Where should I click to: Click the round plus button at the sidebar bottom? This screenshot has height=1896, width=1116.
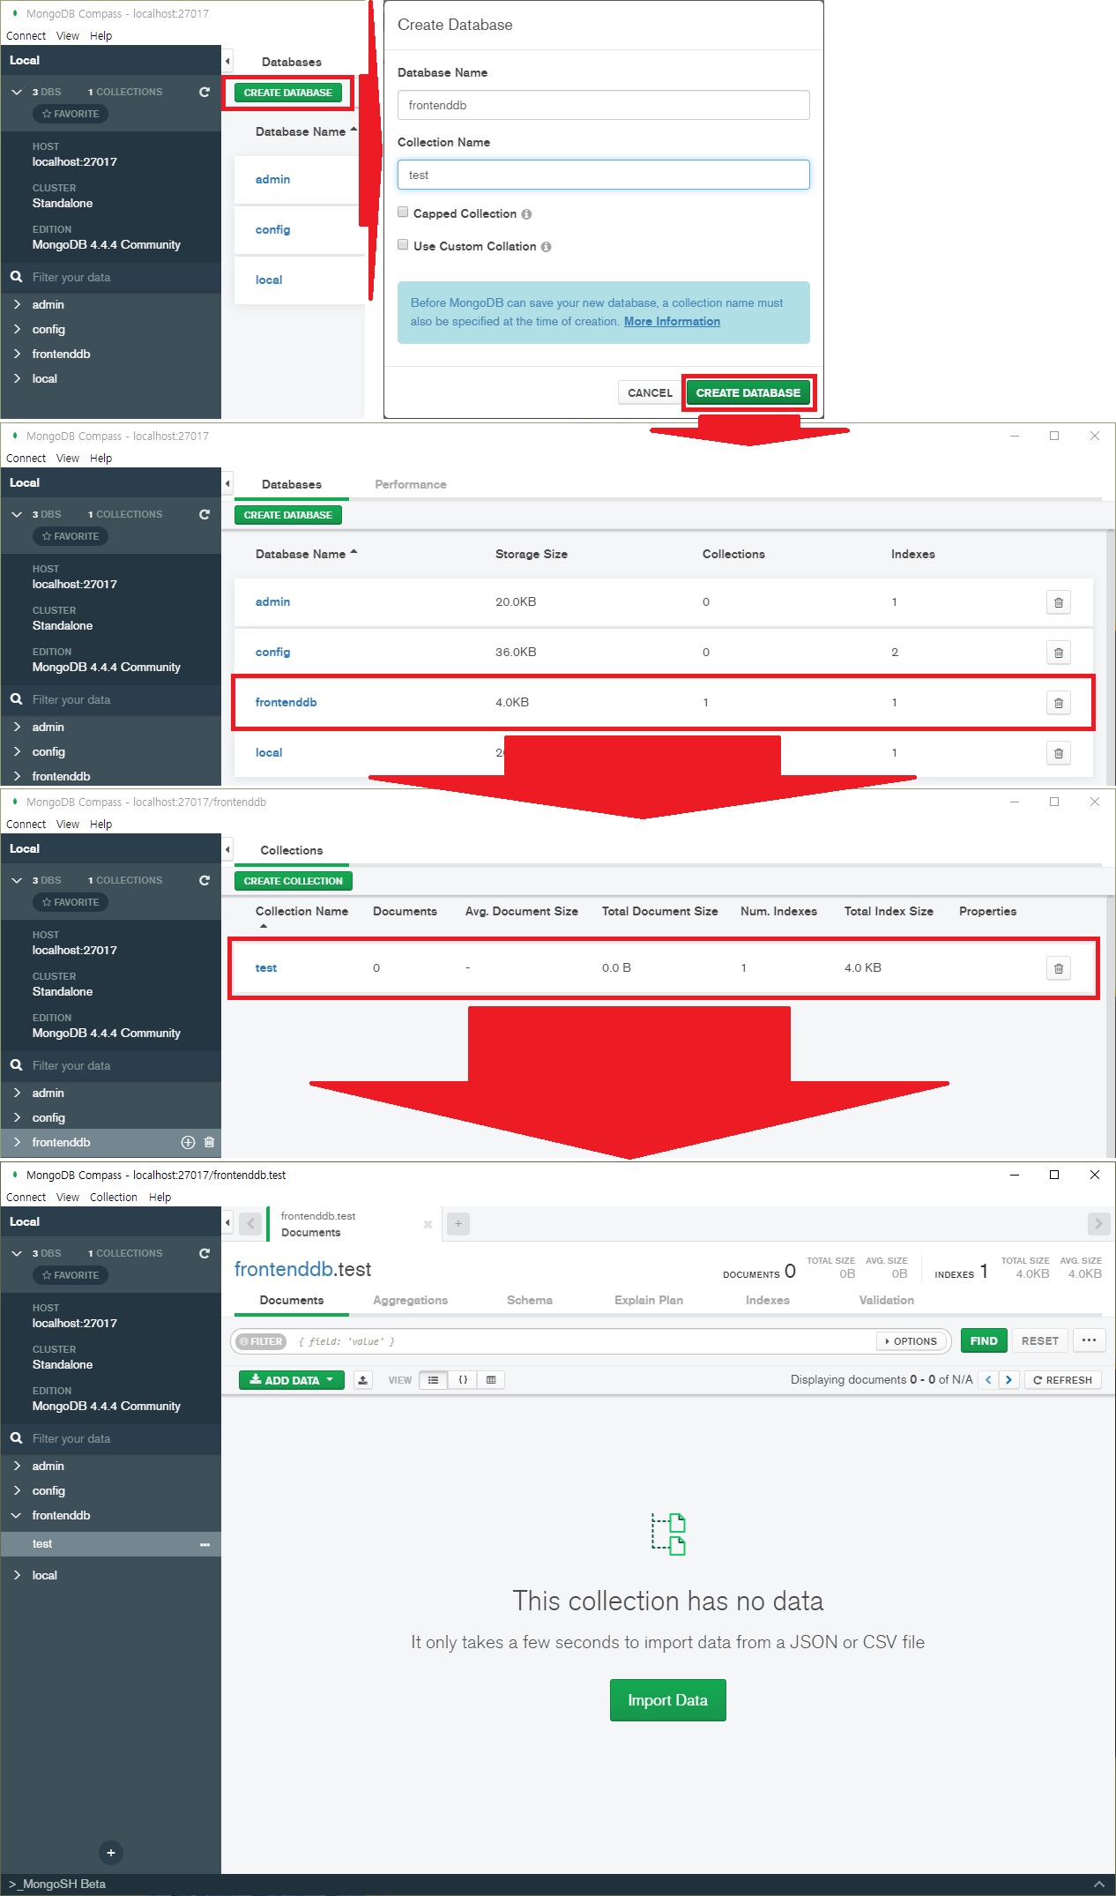coord(110,1853)
